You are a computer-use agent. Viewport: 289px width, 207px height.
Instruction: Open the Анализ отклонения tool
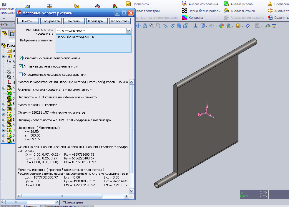click(200, 4)
